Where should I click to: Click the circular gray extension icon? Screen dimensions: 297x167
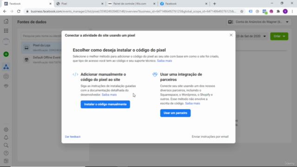pos(257,11)
